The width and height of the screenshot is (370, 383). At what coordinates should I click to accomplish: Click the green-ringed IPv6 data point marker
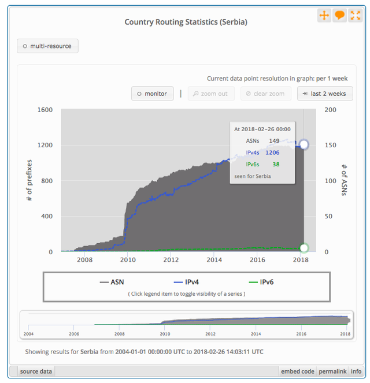[x=304, y=248]
